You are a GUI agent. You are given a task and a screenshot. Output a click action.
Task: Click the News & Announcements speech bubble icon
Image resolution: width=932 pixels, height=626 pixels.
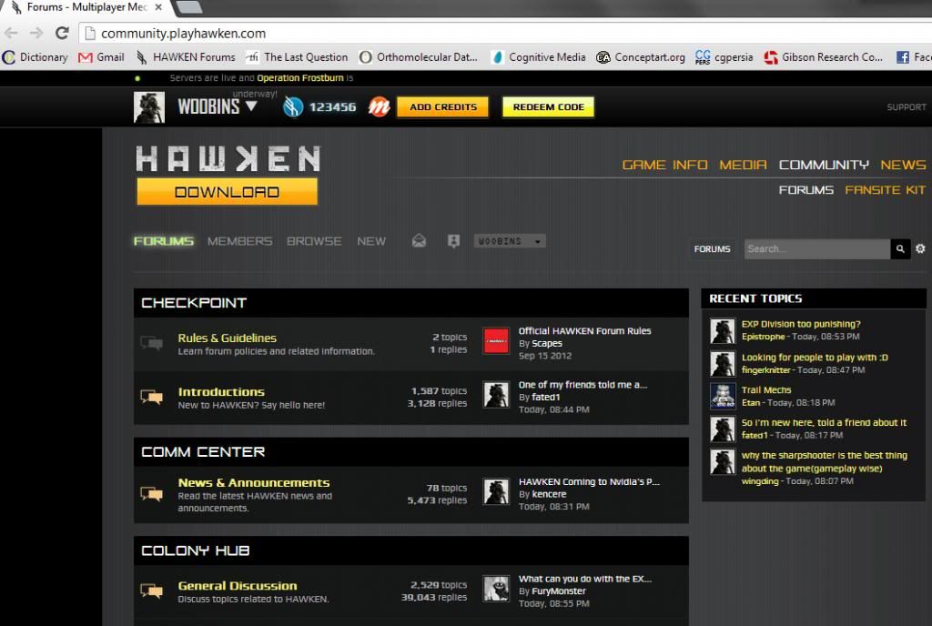tap(152, 493)
